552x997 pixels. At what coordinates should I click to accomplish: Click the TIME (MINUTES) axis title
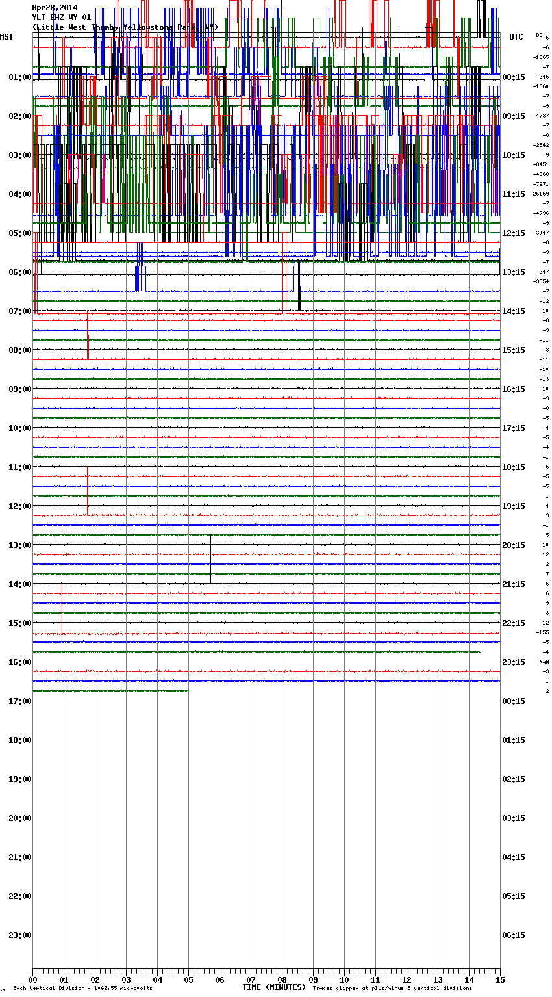click(274, 987)
